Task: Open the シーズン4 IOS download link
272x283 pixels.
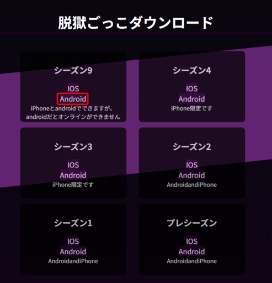Action: click(191, 88)
